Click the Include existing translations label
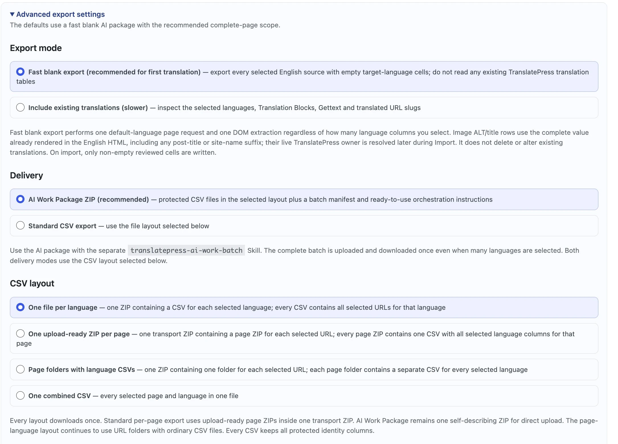The width and height of the screenshot is (618, 444). [88, 108]
